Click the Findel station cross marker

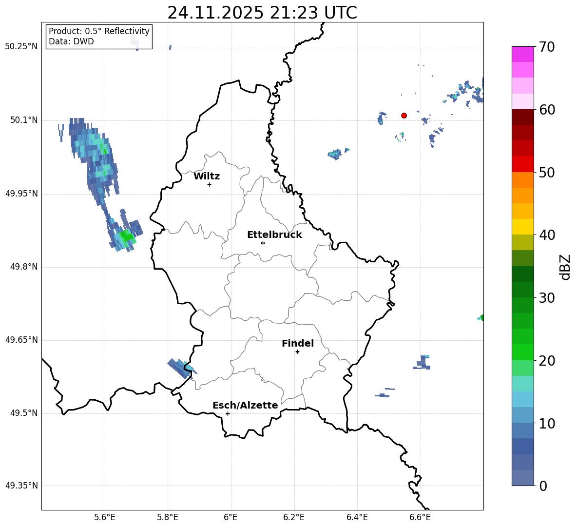(x=297, y=352)
